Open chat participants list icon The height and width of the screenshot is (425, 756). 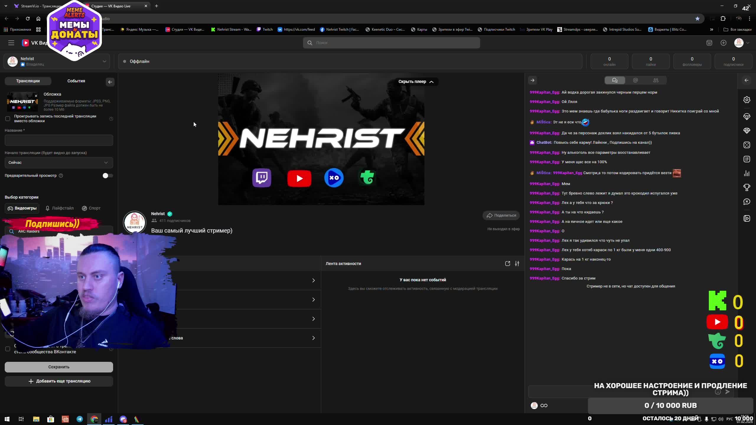[656, 80]
